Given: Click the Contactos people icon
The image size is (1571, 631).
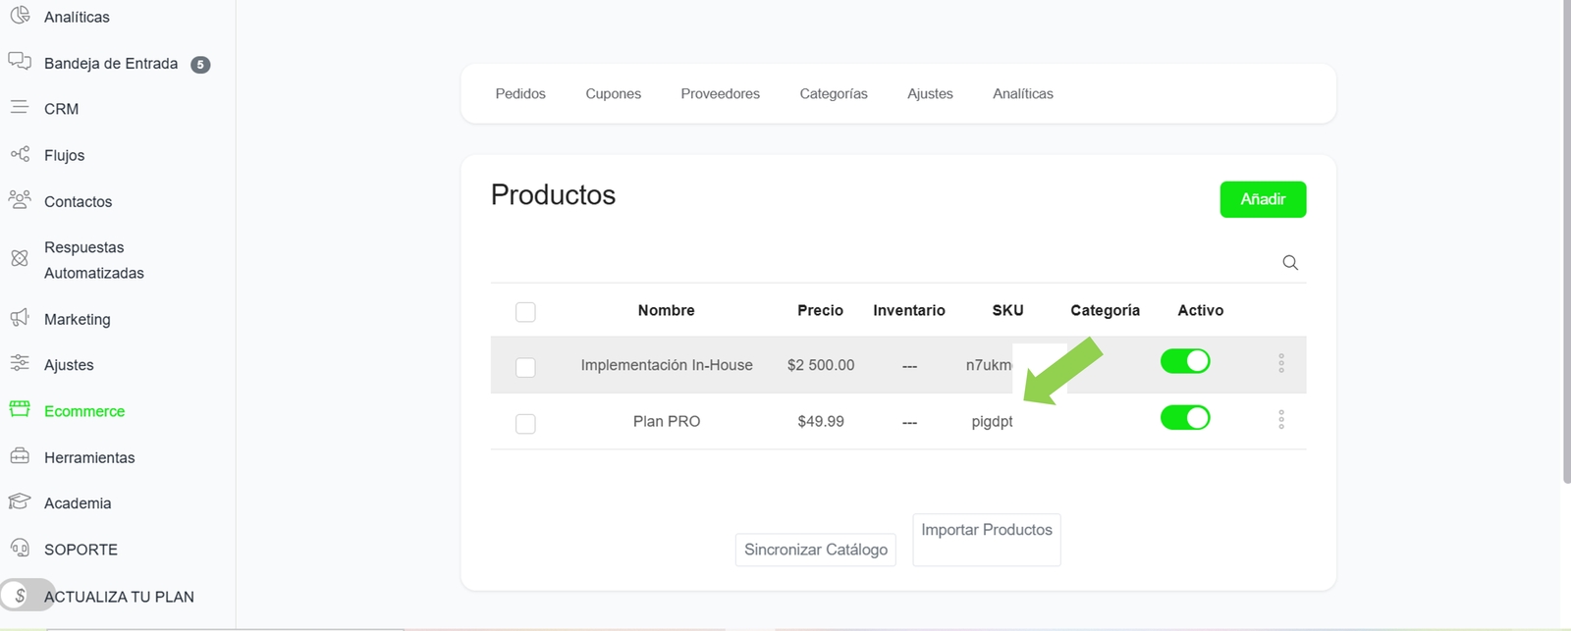Looking at the screenshot, I should [x=20, y=199].
